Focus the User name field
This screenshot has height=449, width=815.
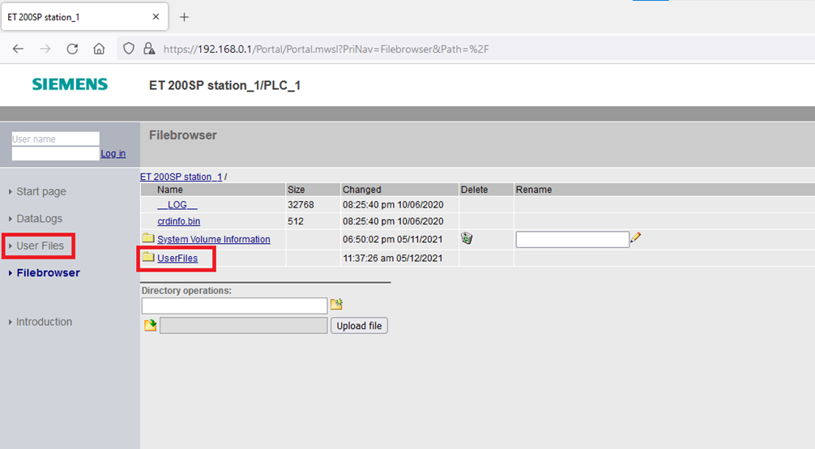tap(55, 139)
